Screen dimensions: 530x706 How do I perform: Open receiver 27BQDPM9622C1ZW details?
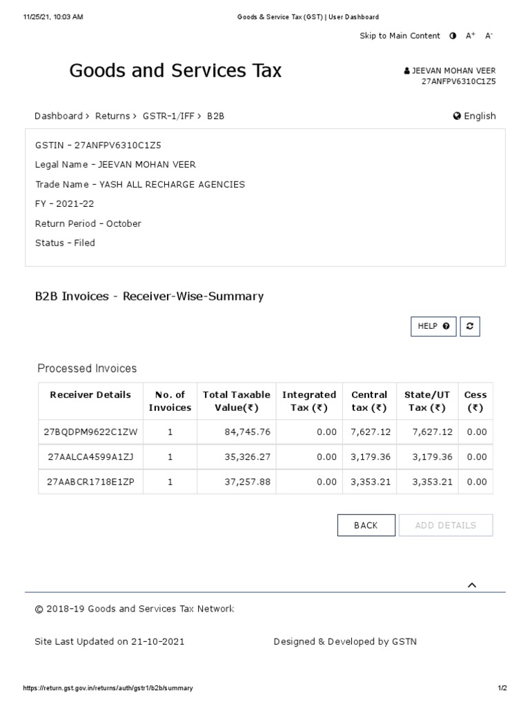(90, 432)
